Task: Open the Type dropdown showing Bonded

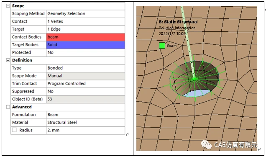Action: 85,68
